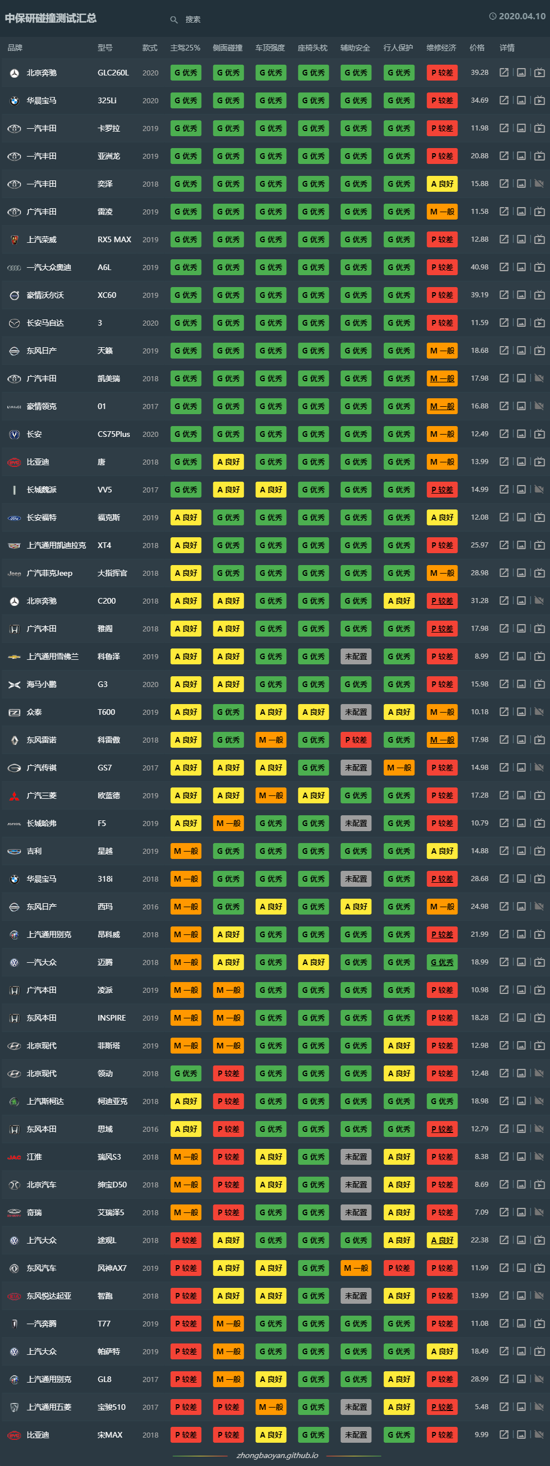
Task: Click the 品牌 column header
Action: pyautogui.click(x=15, y=48)
